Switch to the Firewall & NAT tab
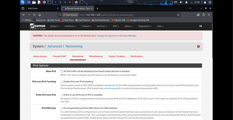Screen dimensions: 233x120 pos(60,56)
